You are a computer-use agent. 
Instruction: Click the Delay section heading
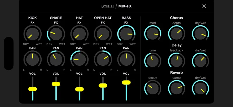pyautogui.click(x=176, y=45)
